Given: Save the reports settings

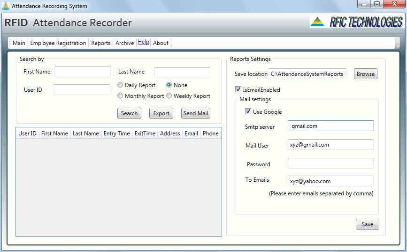Looking at the screenshot, I should pyautogui.click(x=368, y=224).
